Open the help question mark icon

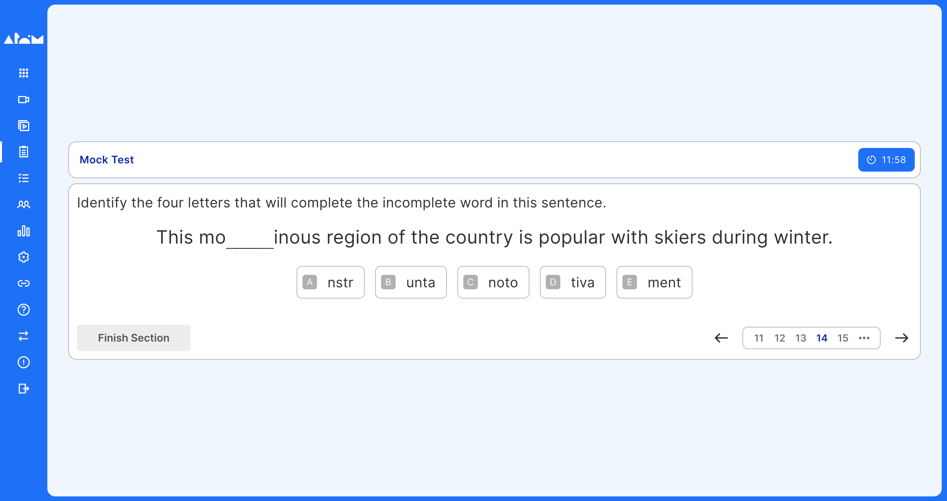24,310
